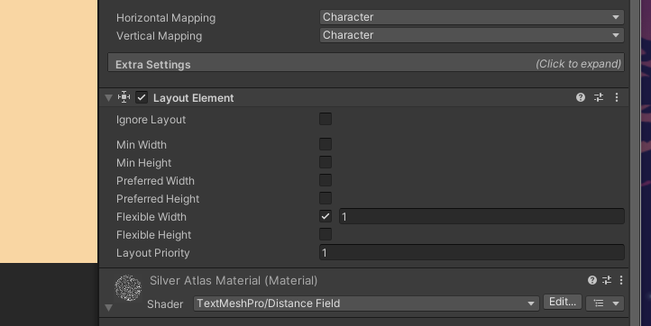Click the Vertical Mapping label
The image size is (651, 326).
(x=159, y=36)
